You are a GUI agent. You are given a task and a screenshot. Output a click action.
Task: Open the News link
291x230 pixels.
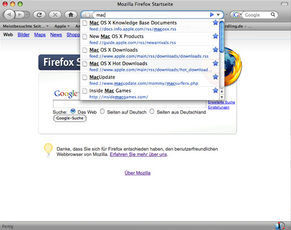[x=56, y=35]
